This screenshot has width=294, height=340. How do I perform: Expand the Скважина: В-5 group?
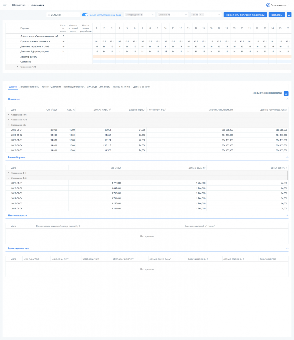point(9,173)
